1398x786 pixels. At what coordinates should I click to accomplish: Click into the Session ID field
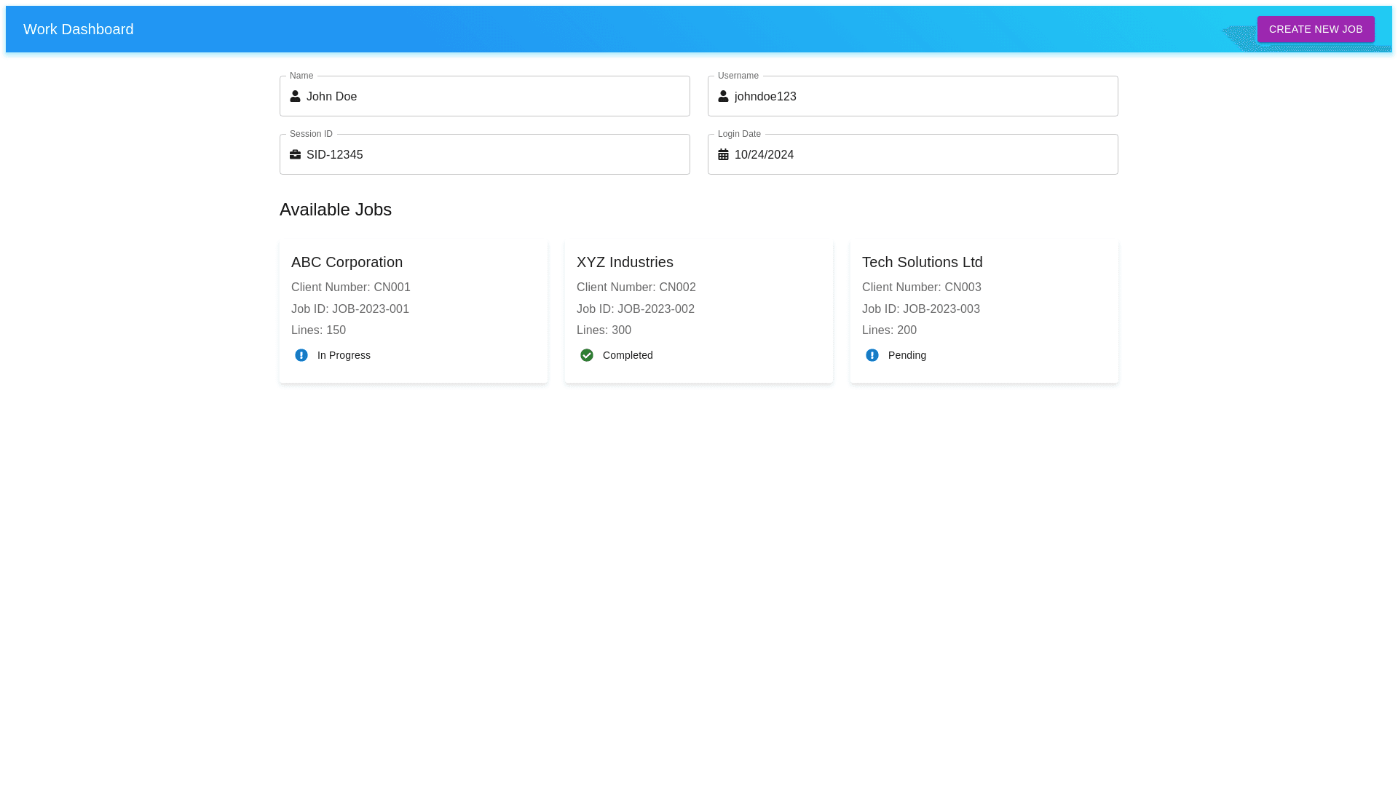pyautogui.click(x=495, y=155)
